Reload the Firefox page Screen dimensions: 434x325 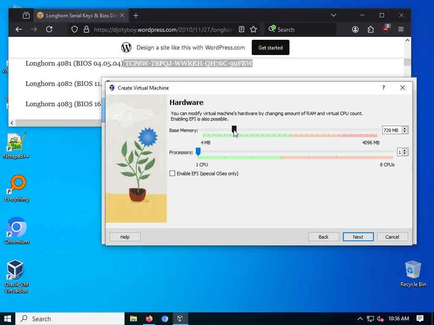(x=49, y=29)
